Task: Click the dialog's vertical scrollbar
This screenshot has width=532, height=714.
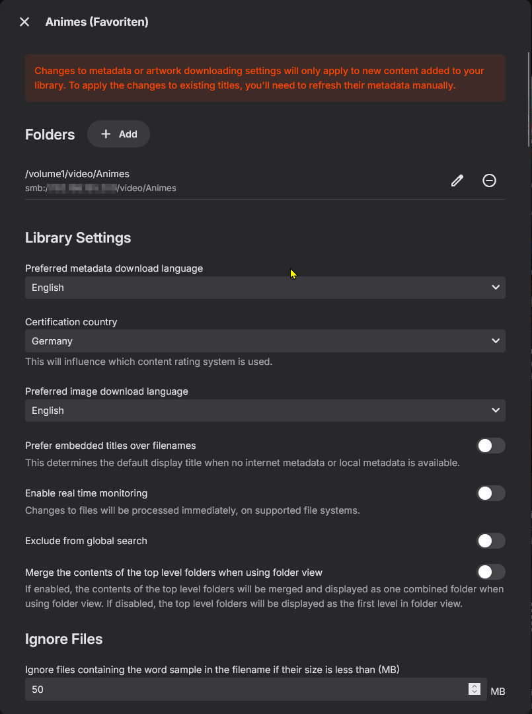Action: tap(529, 99)
